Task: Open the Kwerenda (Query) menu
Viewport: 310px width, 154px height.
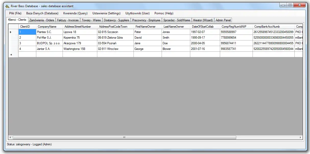Action: (75, 13)
